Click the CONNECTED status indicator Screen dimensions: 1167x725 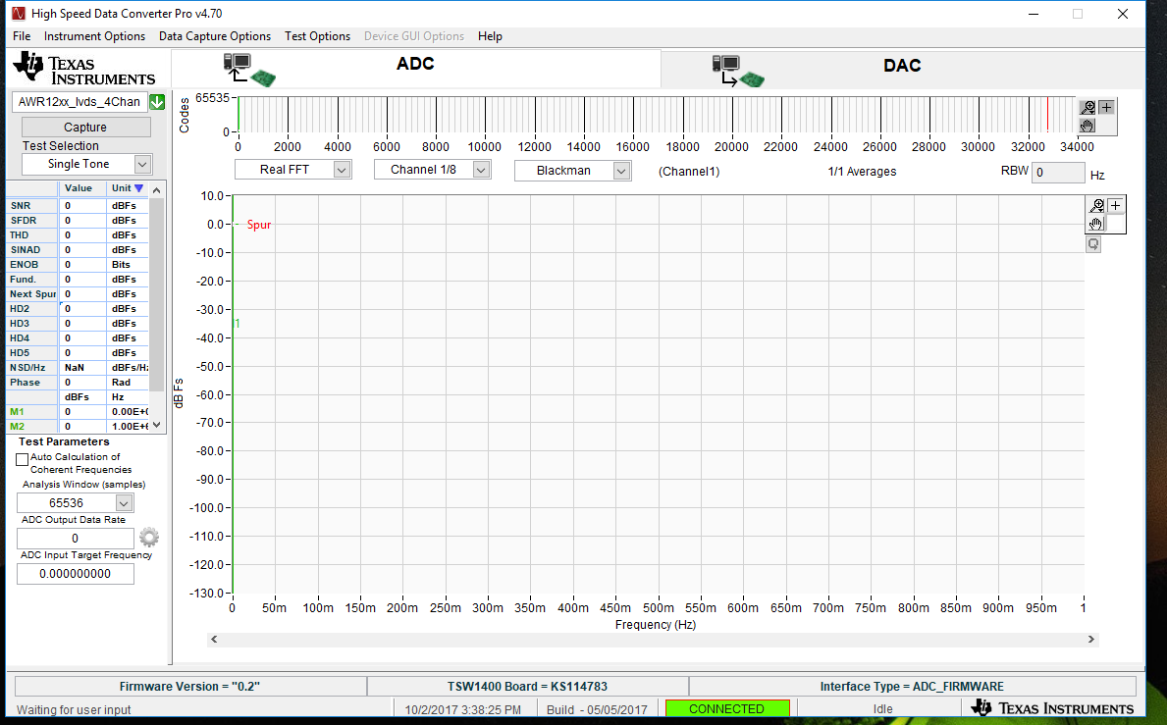pyautogui.click(x=726, y=708)
